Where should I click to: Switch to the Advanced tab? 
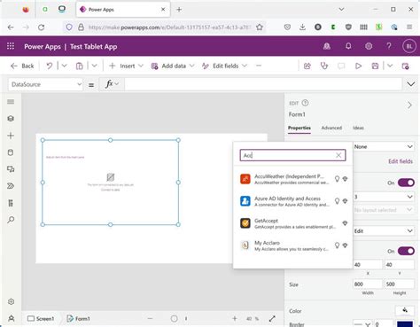coord(331,128)
